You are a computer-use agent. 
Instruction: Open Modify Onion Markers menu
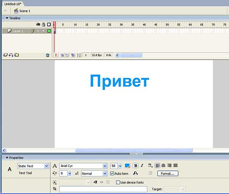click(x=79, y=55)
